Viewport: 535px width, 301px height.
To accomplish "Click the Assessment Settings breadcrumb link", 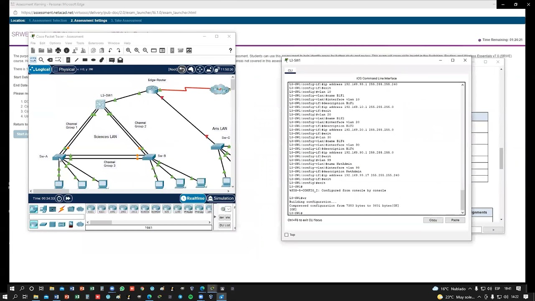I will point(89,20).
